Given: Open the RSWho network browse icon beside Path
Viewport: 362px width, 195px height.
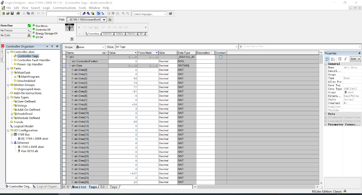Looking at the screenshot, I should [110, 20].
